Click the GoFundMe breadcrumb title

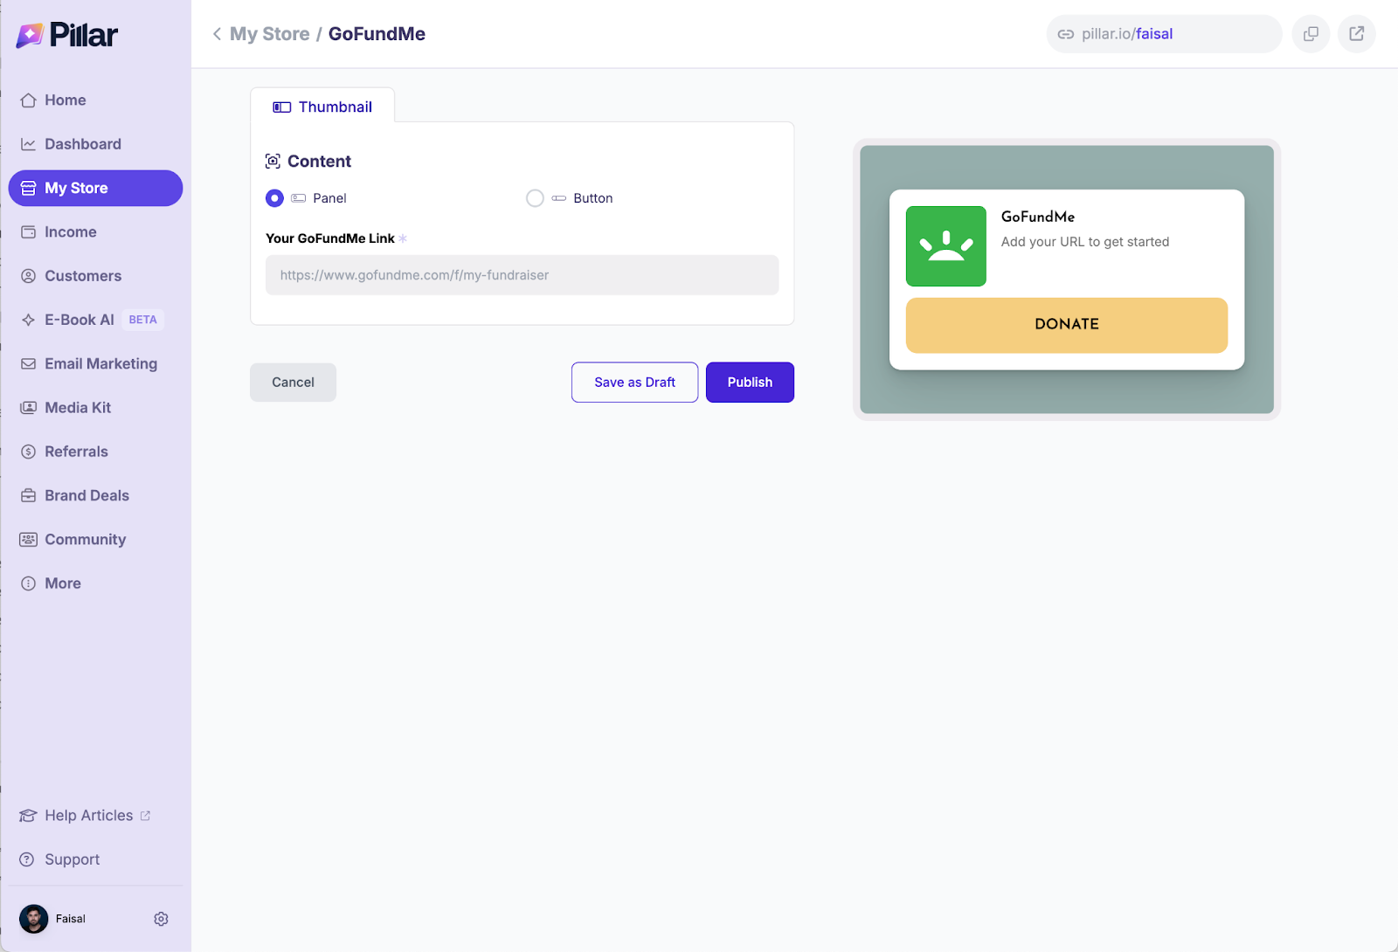(x=377, y=34)
